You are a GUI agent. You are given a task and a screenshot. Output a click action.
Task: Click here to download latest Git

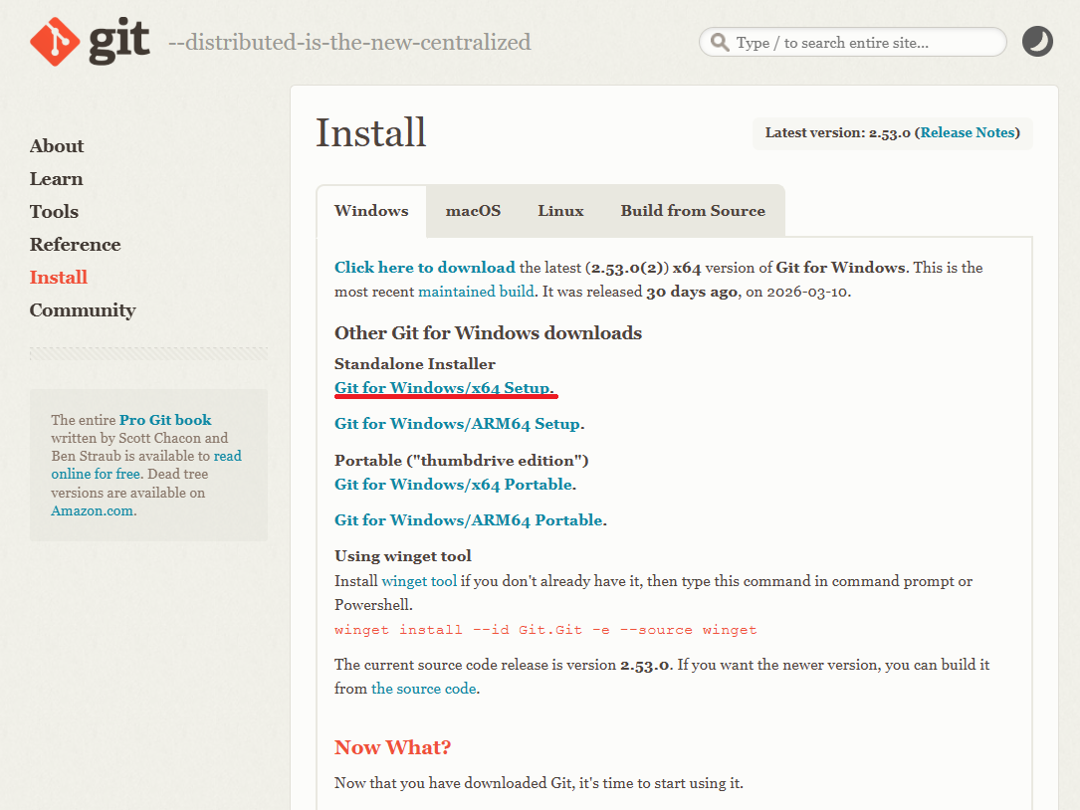pos(425,268)
